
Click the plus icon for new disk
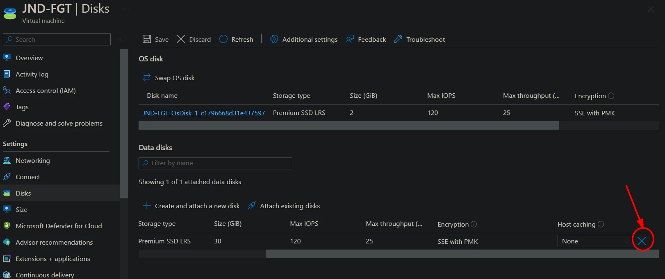147,205
